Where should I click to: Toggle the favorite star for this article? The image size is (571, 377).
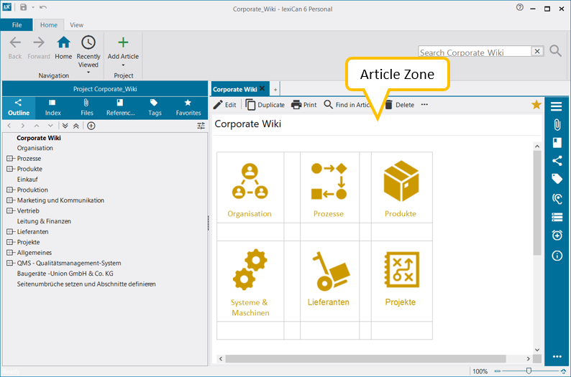pos(536,105)
